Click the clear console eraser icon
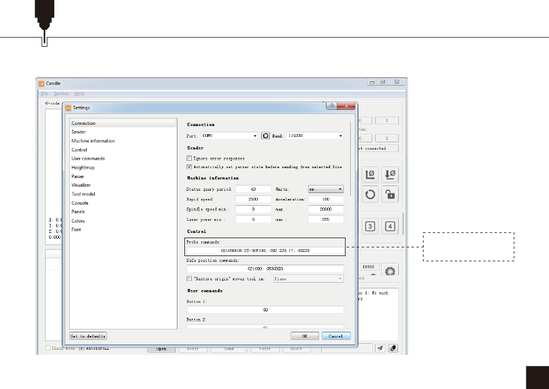 [x=393, y=348]
